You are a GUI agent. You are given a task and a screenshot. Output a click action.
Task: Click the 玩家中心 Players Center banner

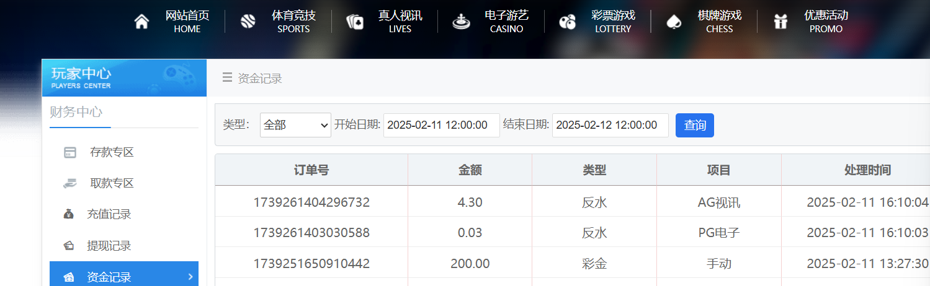124,77
